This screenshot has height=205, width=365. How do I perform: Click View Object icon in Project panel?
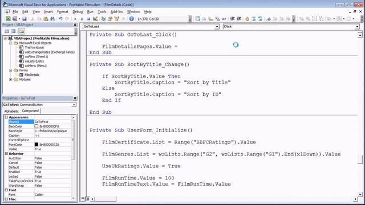(13, 31)
